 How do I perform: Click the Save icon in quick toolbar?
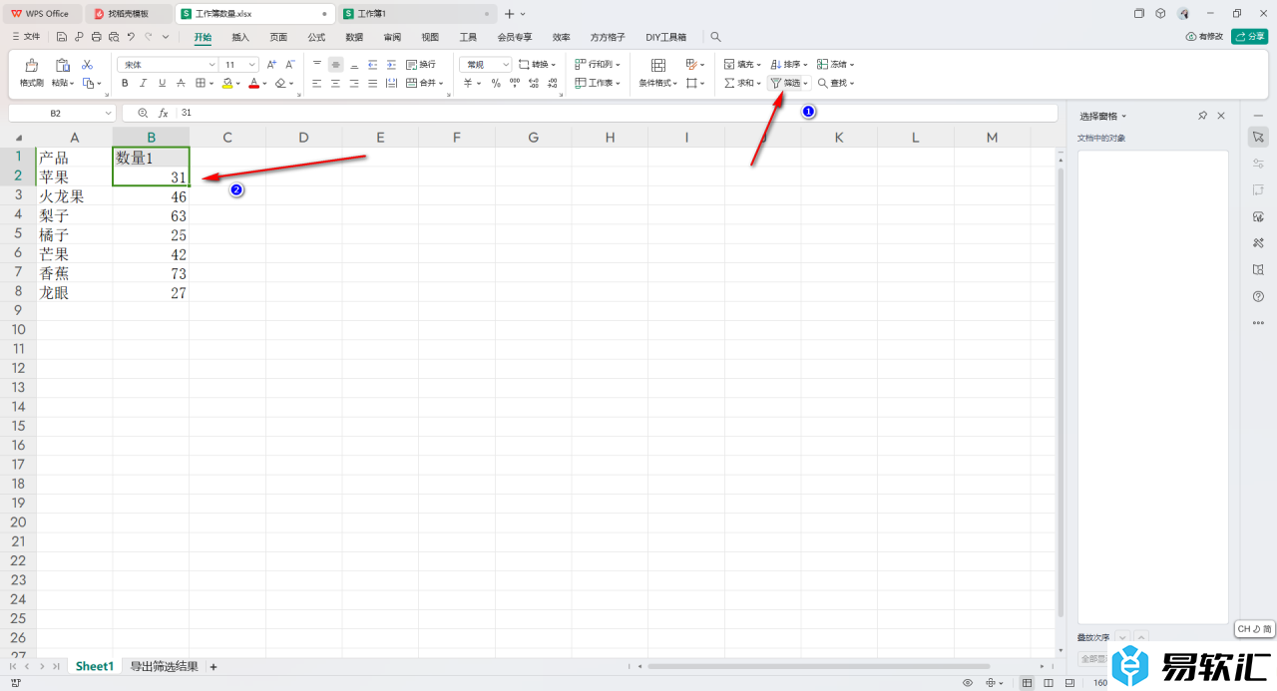62,37
